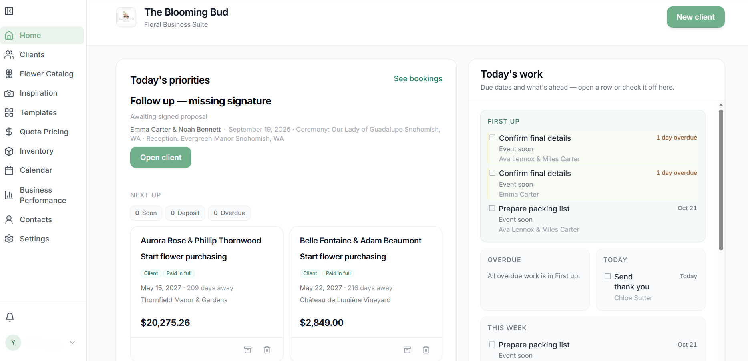Viewport: 748px width, 361px height.
Task: Check Send thank you for Chloe Sutter
Action: click(608, 276)
